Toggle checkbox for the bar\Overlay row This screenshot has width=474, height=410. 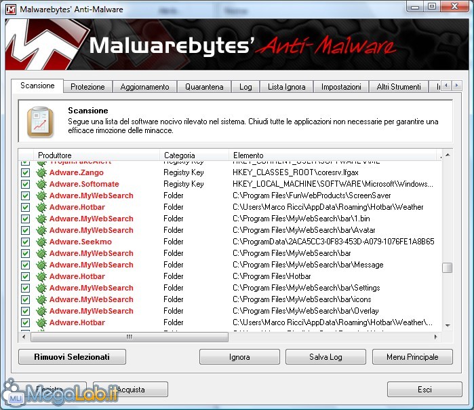coord(25,311)
